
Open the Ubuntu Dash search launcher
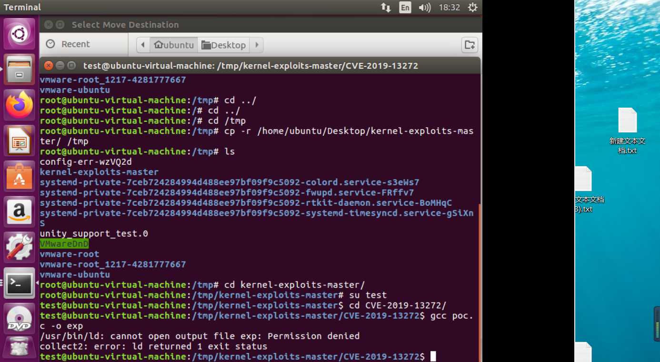20,33
